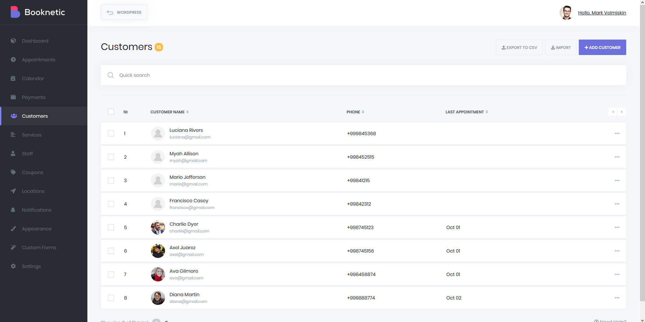Click the Notifications bell icon

(x=13, y=210)
